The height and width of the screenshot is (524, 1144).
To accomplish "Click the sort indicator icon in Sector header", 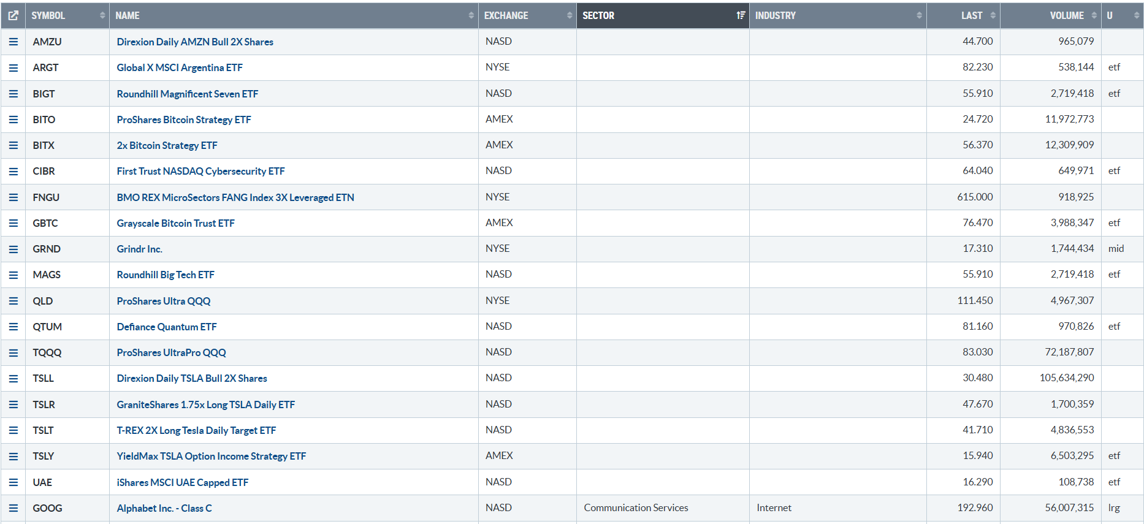I will point(741,15).
